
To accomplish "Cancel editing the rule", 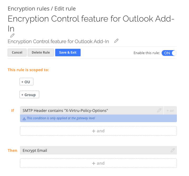I will [17, 53].
